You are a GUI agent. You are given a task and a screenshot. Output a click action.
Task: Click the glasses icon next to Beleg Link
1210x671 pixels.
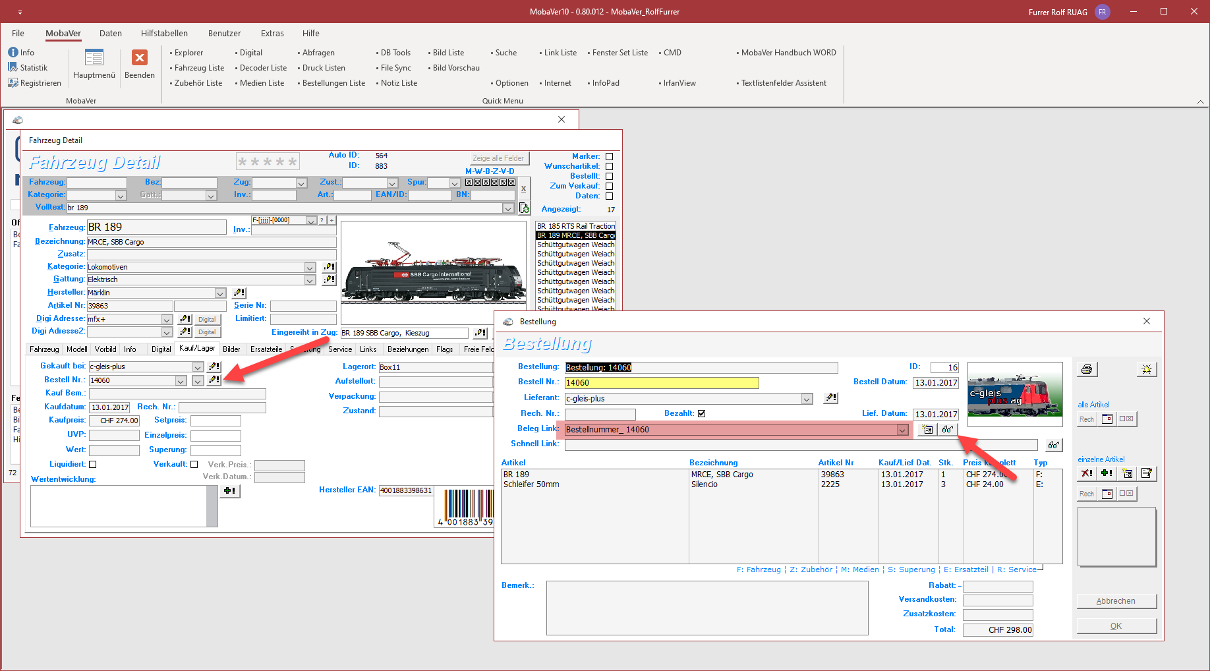(948, 430)
